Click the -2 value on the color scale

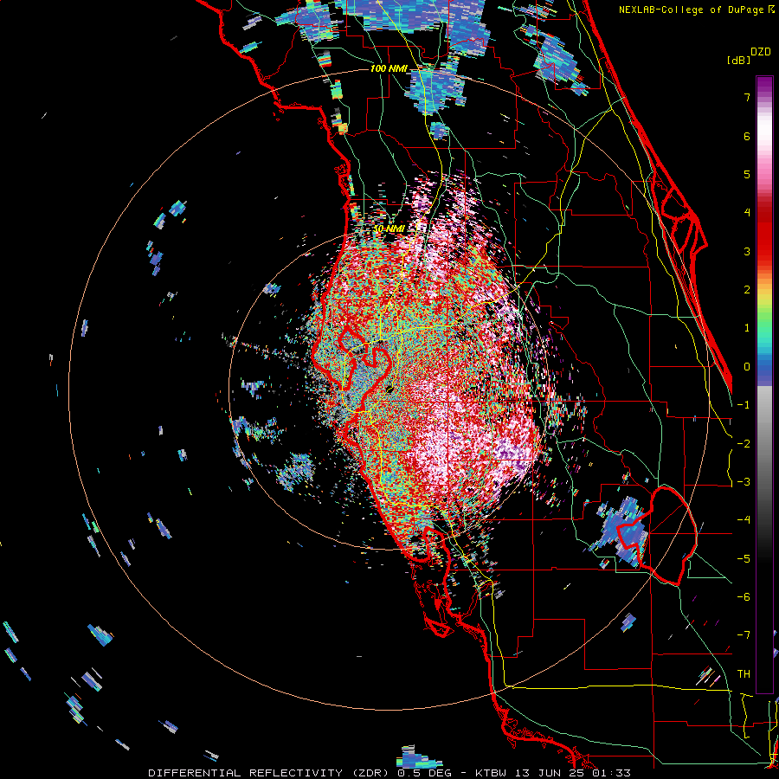(744, 443)
